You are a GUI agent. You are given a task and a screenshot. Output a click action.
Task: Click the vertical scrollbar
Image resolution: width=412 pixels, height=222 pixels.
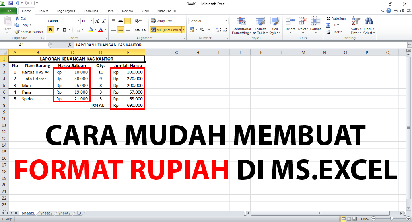pos(408,128)
